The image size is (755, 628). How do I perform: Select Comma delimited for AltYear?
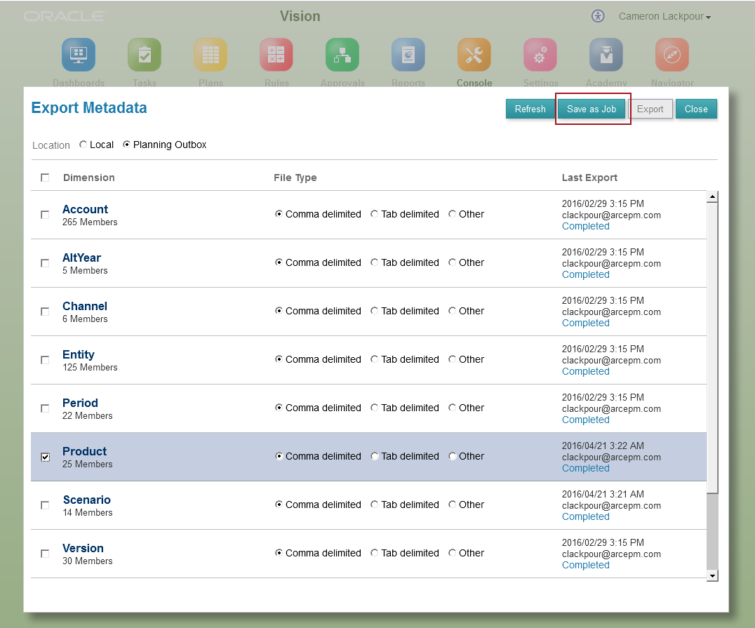tap(279, 262)
